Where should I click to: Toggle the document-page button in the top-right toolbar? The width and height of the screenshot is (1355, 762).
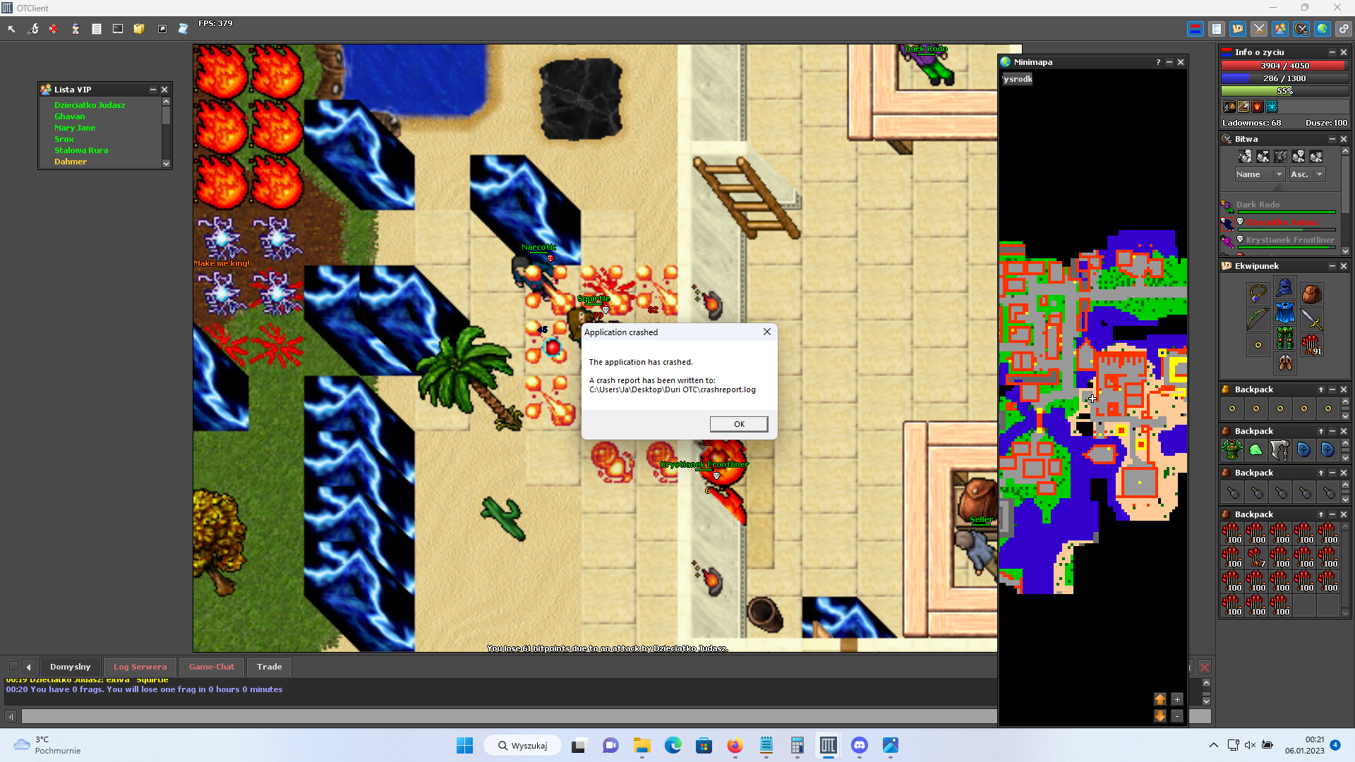point(1217,29)
